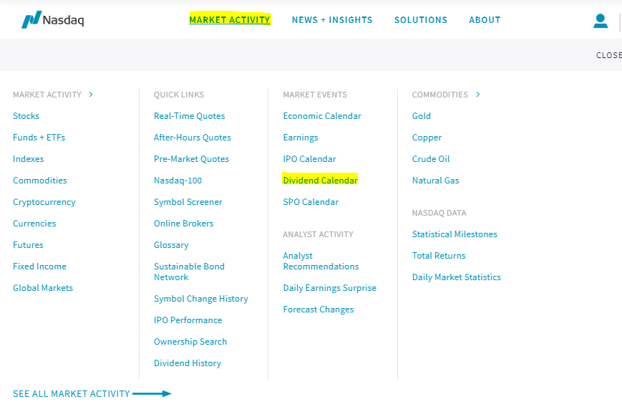The width and height of the screenshot is (622, 417).
Task: Open Pre-Market Quotes
Action: click(191, 159)
